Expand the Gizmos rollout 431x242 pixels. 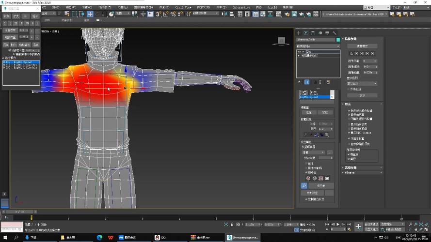(x=362, y=173)
